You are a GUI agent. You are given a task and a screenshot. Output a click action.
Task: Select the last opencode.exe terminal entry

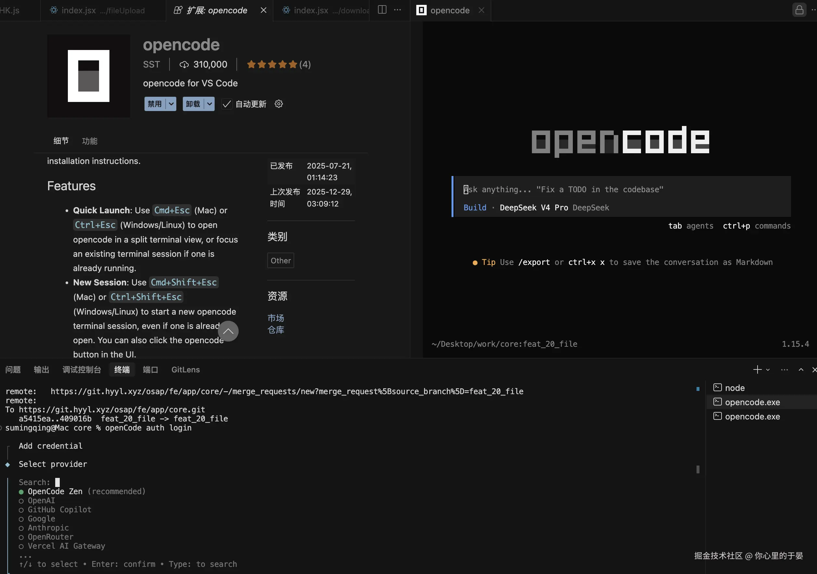761,416
